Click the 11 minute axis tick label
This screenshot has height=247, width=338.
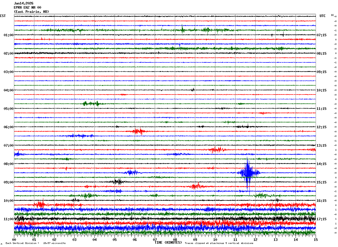pos(235,239)
